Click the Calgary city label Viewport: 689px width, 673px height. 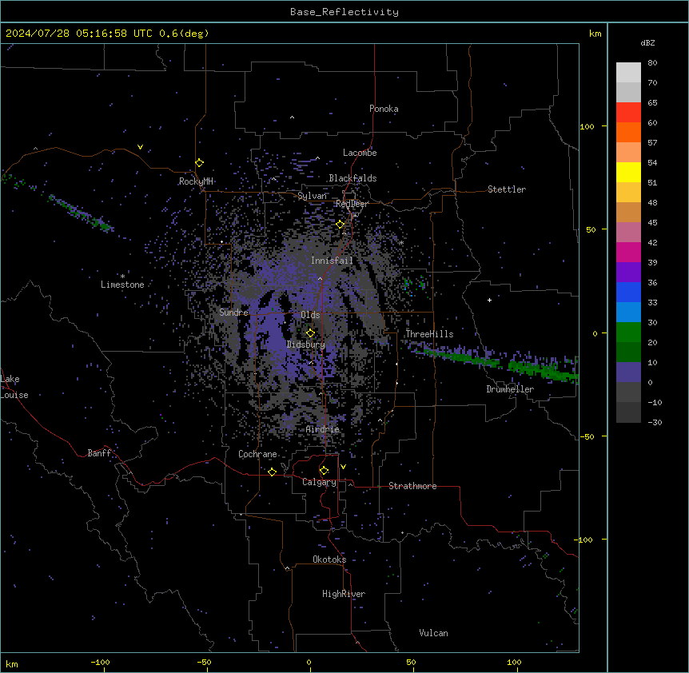319,482
